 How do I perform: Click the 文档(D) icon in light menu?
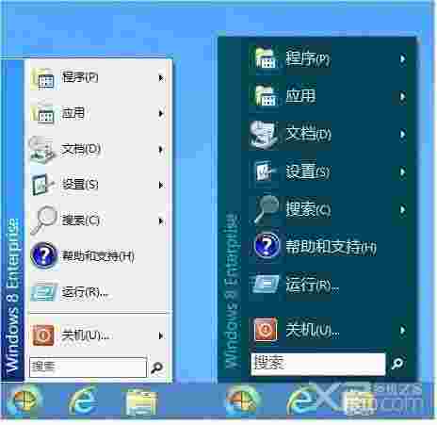tap(42, 151)
